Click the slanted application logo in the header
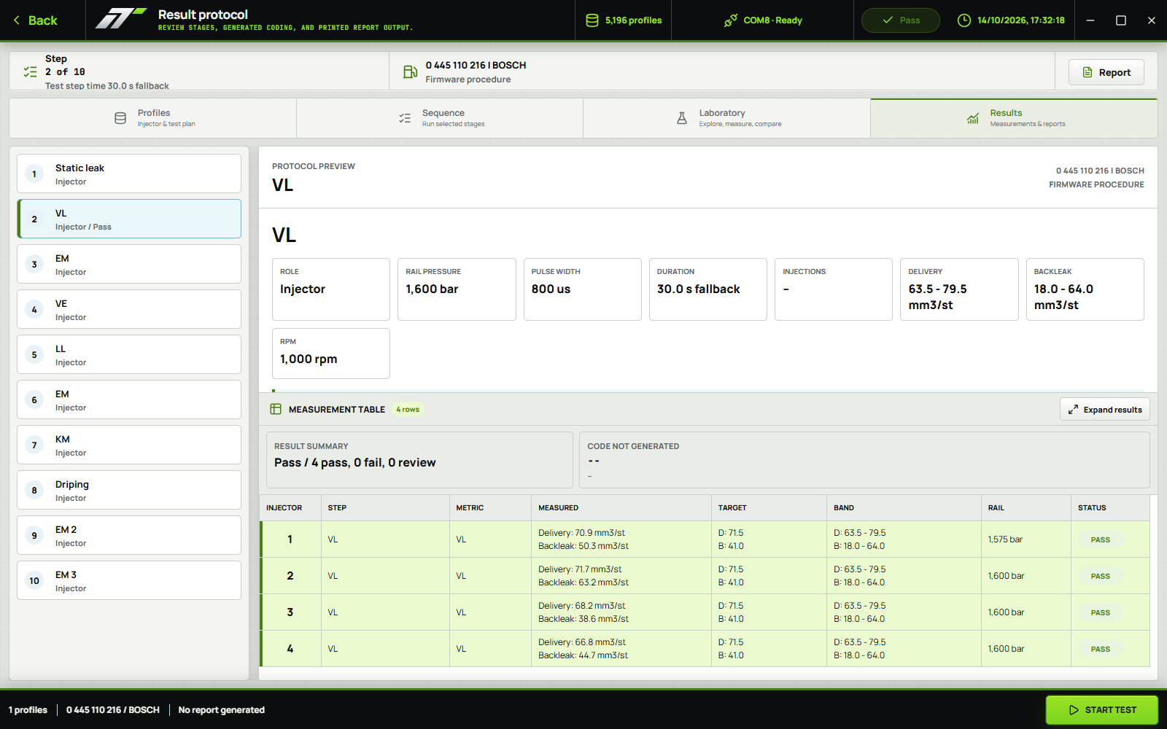The width and height of the screenshot is (1167, 729). tap(121, 17)
